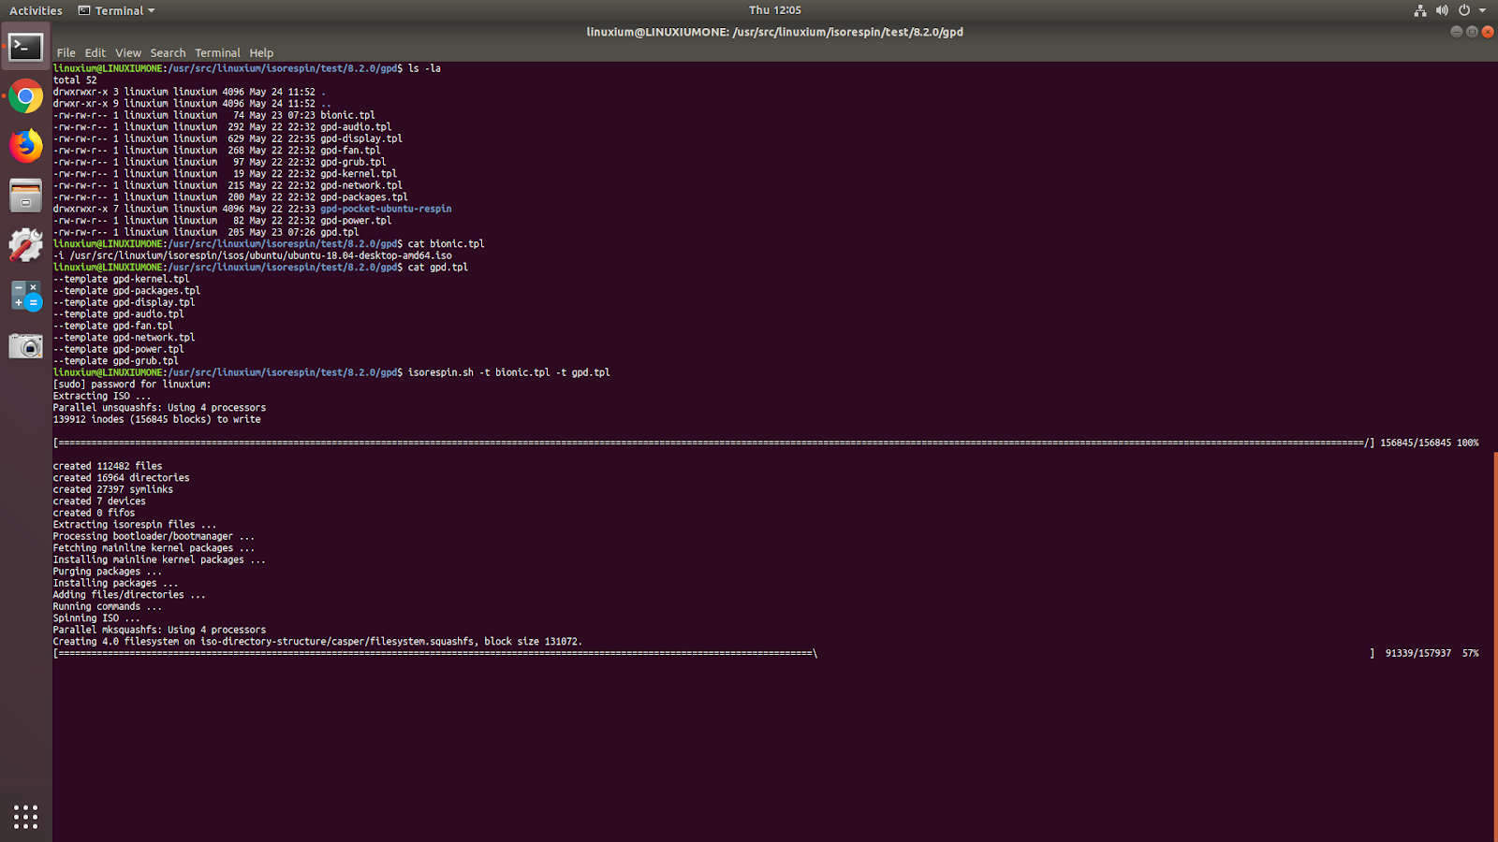Image resolution: width=1498 pixels, height=842 pixels.
Task: Open the Search menu of the terminal
Action: click(168, 52)
